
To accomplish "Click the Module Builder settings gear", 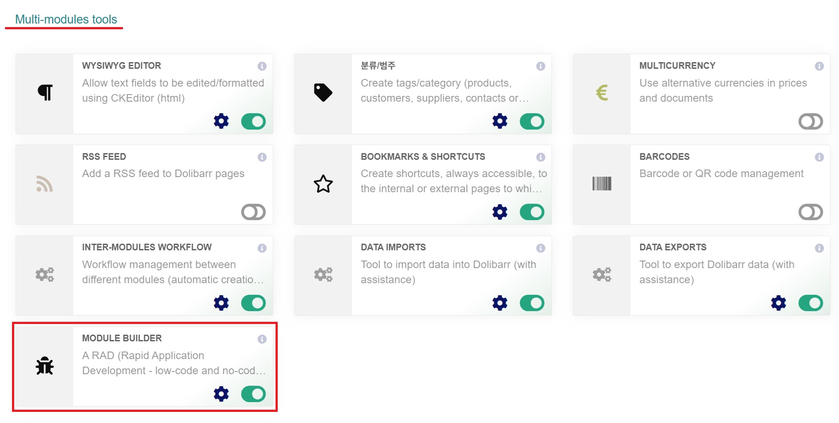I will [221, 394].
